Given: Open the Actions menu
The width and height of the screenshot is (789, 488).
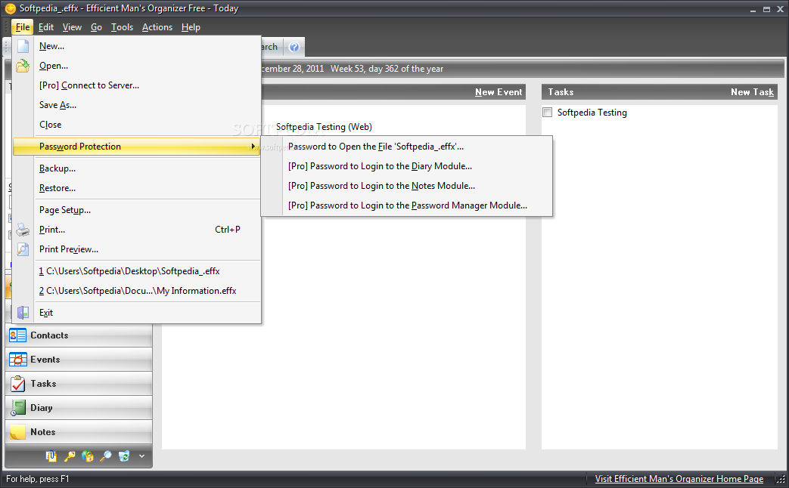Looking at the screenshot, I should point(157,27).
